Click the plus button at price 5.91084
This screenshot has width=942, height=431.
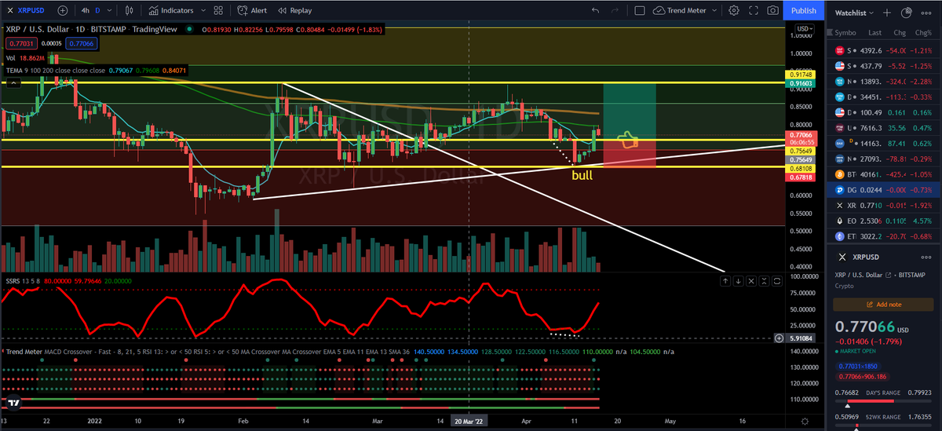[779, 338]
